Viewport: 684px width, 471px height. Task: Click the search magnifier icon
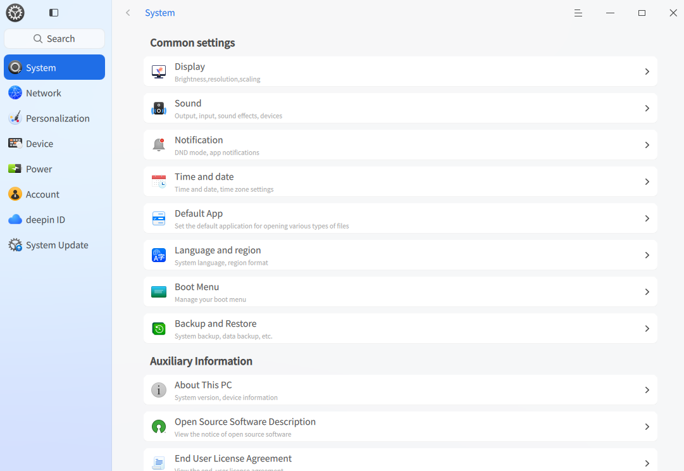38,39
